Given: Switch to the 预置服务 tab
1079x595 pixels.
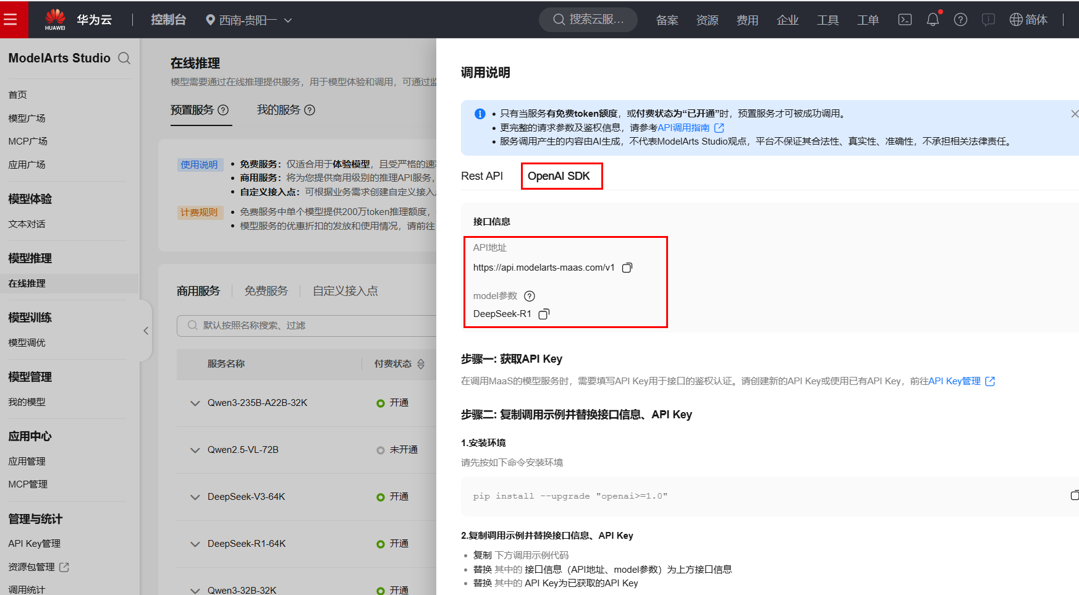Looking at the screenshot, I should coord(192,110).
